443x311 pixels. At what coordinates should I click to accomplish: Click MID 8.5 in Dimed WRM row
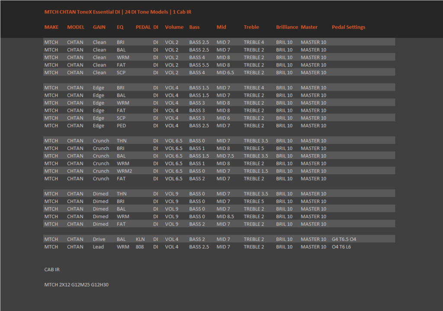coord(225,217)
